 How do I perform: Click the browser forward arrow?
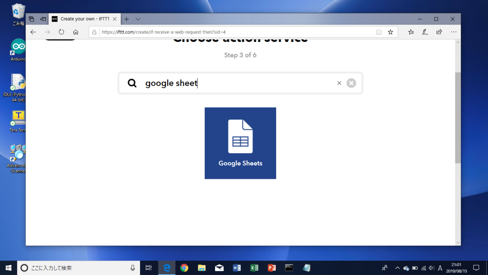click(47, 32)
